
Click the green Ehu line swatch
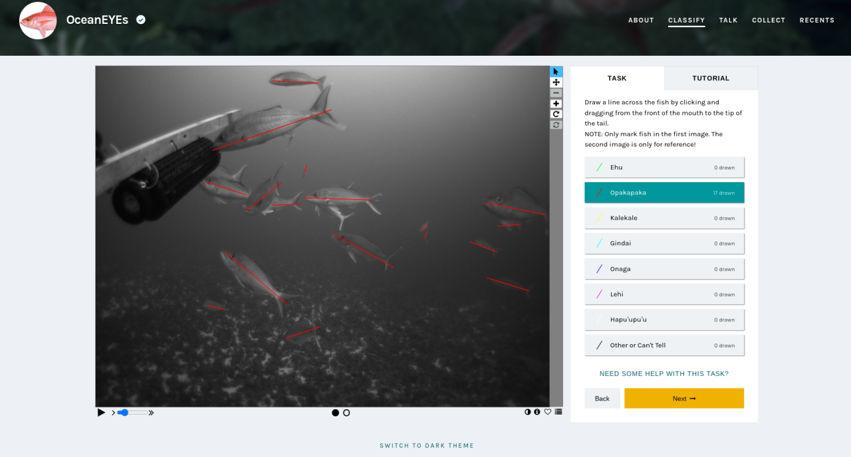pyautogui.click(x=600, y=167)
